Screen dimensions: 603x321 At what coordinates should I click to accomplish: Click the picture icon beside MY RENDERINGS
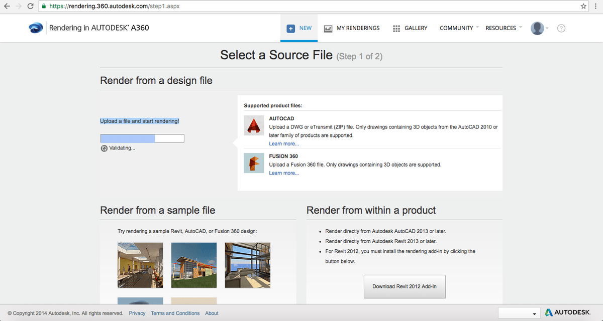point(328,29)
